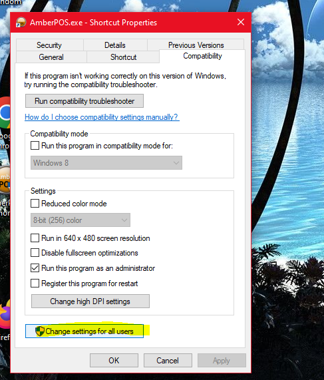Open How do I choose compatibility settings link

pos(102,117)
